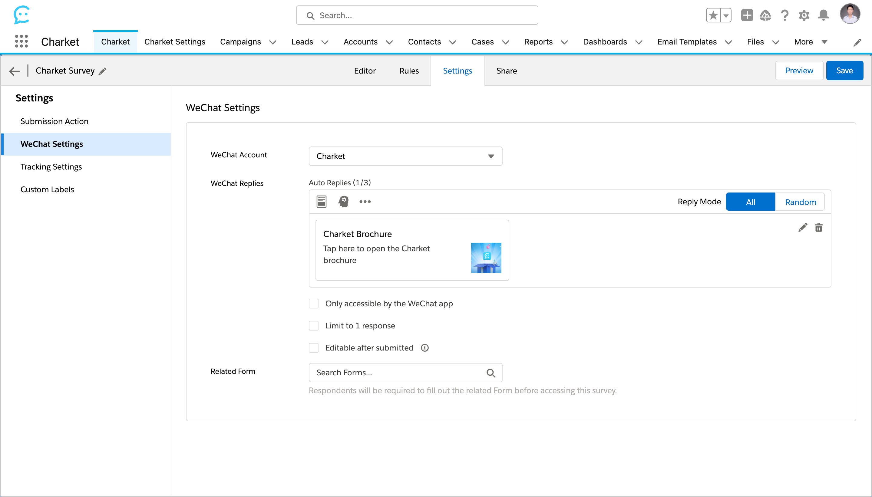Show info for Editable after submitted
872x497 pixels.
point(424,348)
